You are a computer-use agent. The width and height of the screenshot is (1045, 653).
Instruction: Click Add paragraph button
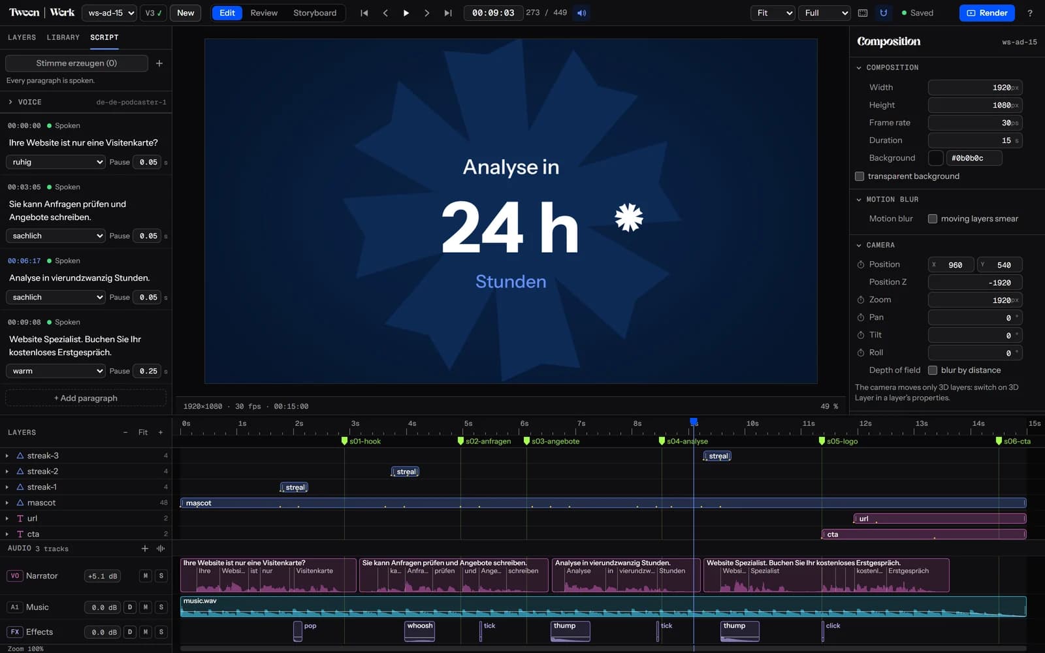[x=86, y=398]
